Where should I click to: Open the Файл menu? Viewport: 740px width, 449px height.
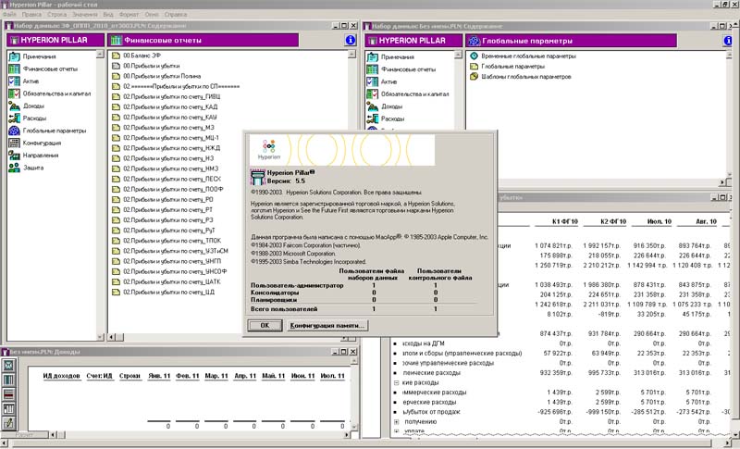pos(9,15)
